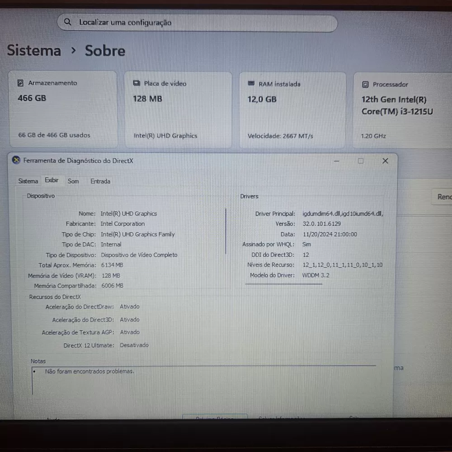Switch to the Sistema tab in dxdiag
This screenshot has width=452, height=452.
tap(28, 181)
